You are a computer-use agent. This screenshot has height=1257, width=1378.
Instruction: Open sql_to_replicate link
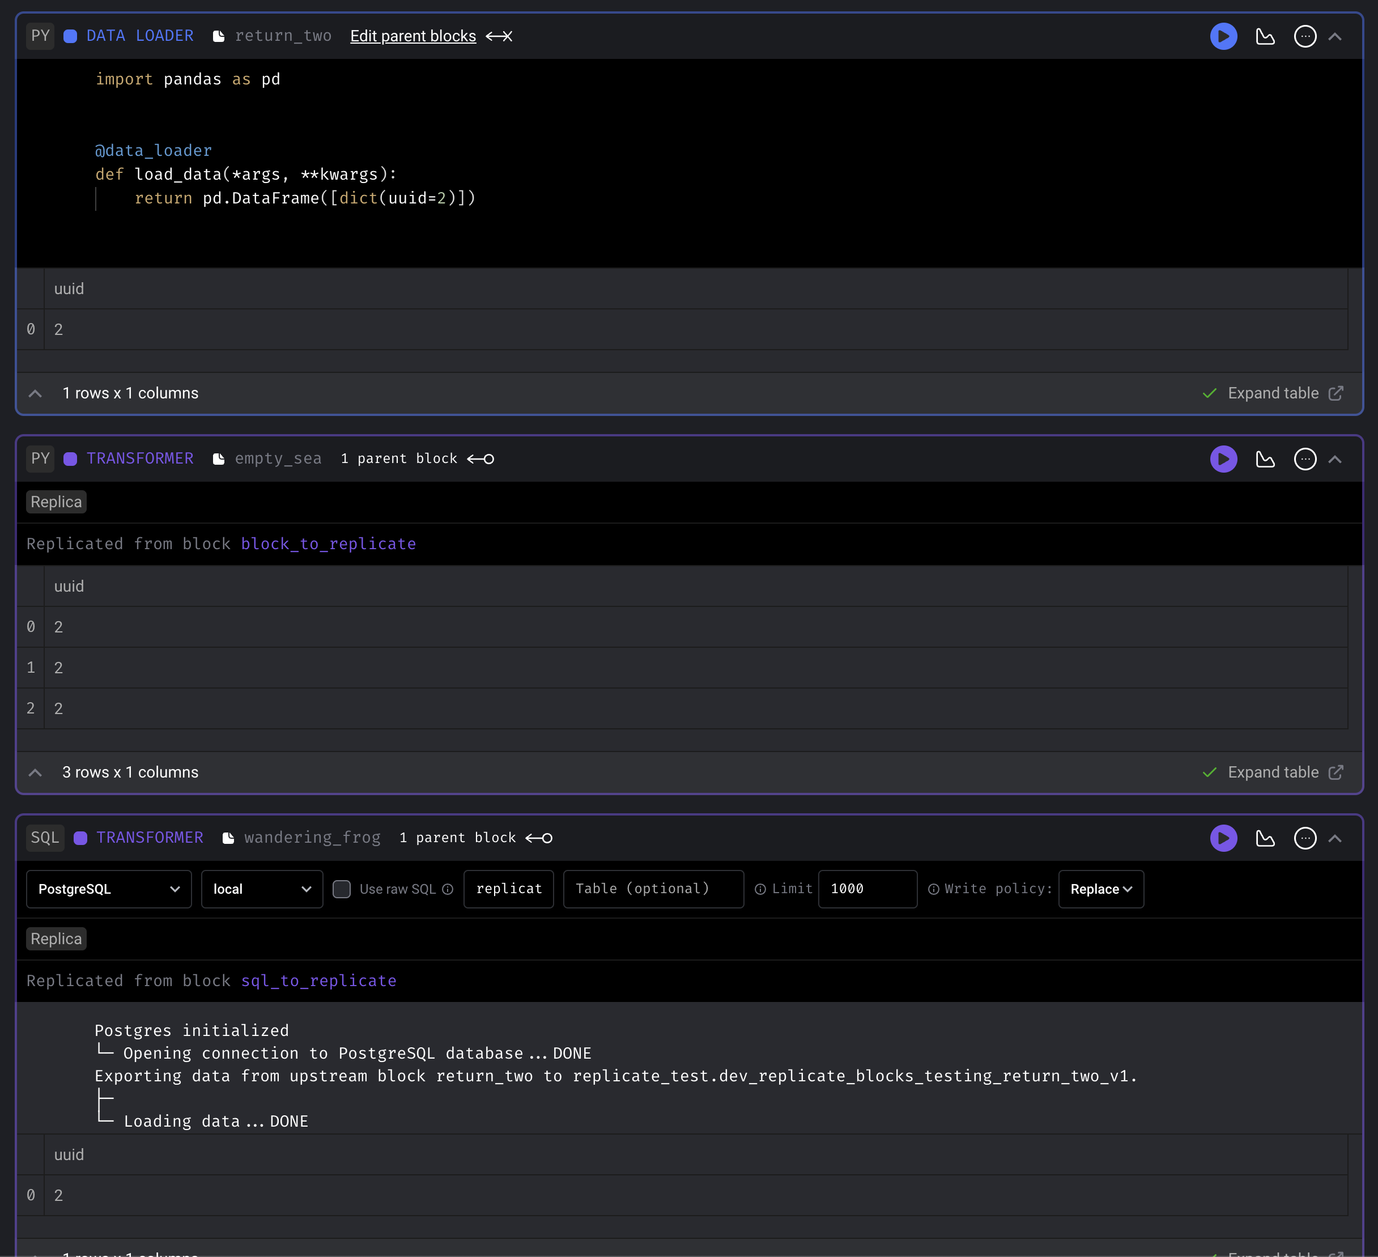318,981
